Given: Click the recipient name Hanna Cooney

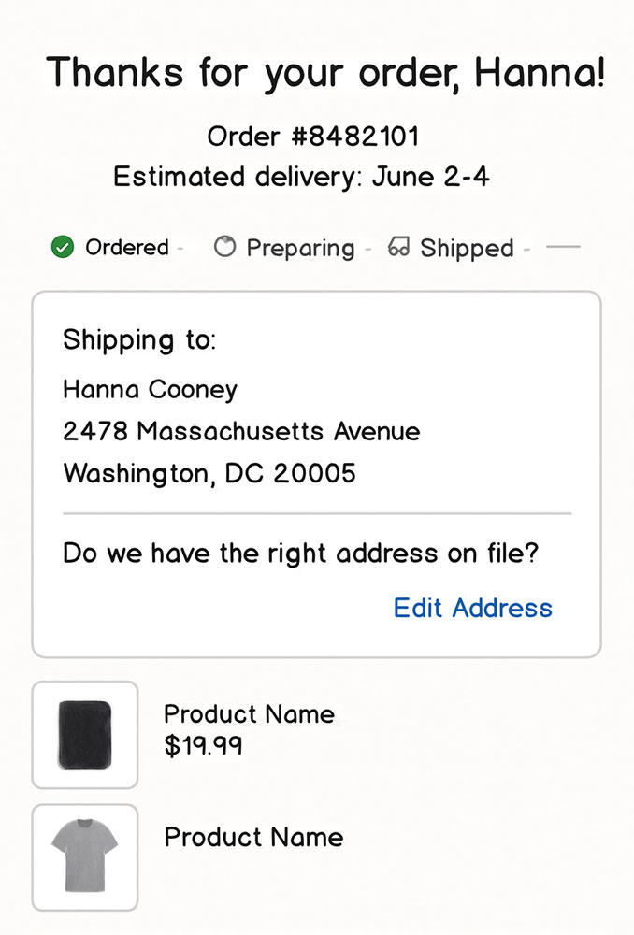Looking at the screenshot, I should [x=150, y=389].
